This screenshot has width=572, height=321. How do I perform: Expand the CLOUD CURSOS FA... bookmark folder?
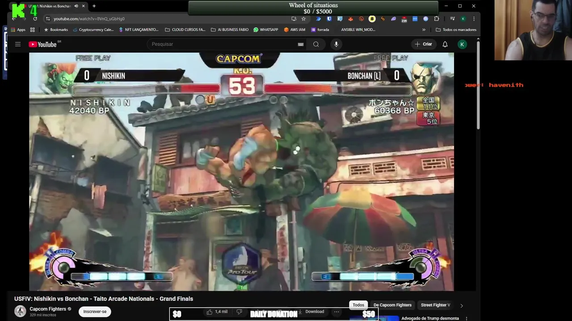pyautogui.click(x=185, y=30)
